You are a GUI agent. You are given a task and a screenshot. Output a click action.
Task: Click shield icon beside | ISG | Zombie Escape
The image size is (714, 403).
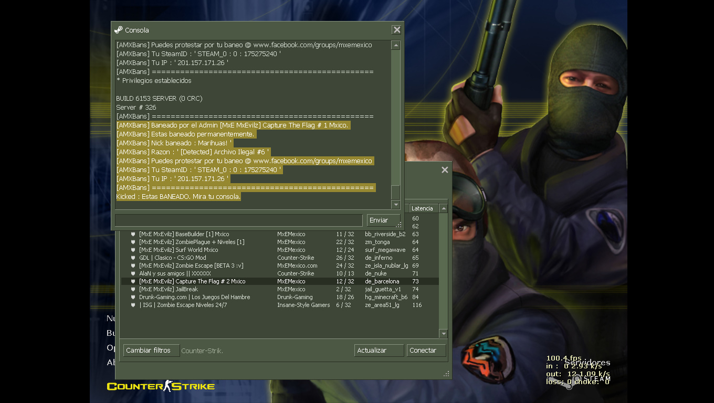133,305
